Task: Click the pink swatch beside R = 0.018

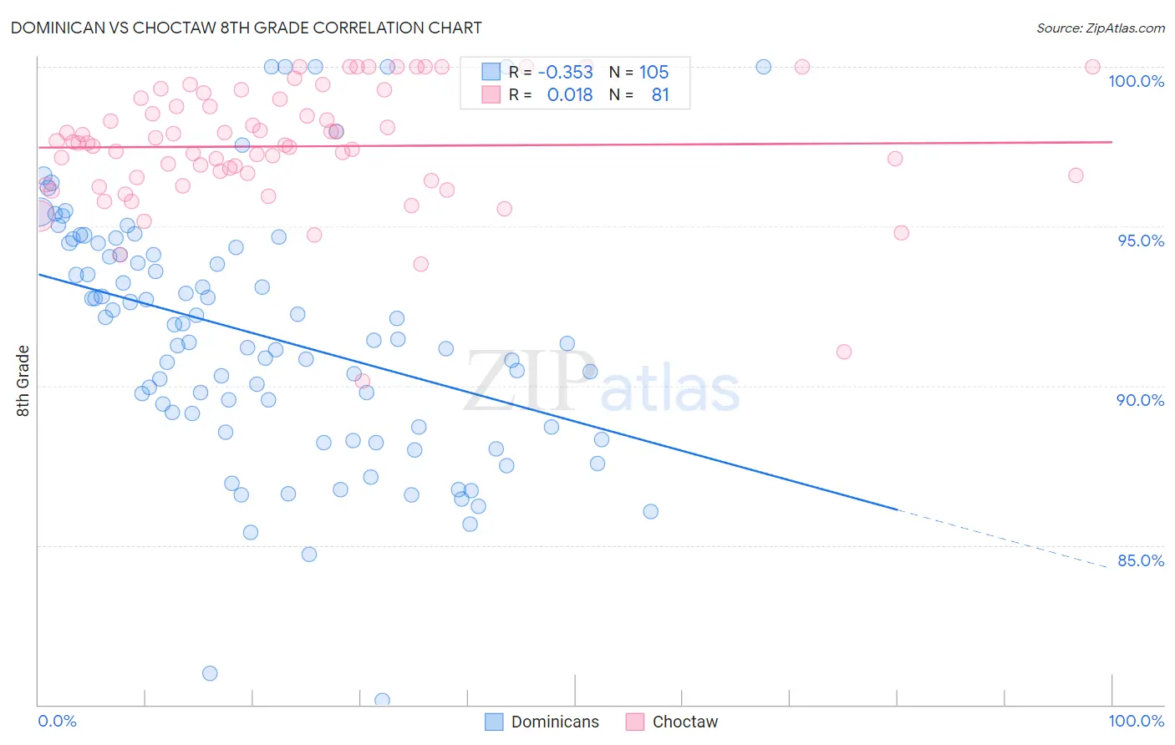Action: click(491, 94)
